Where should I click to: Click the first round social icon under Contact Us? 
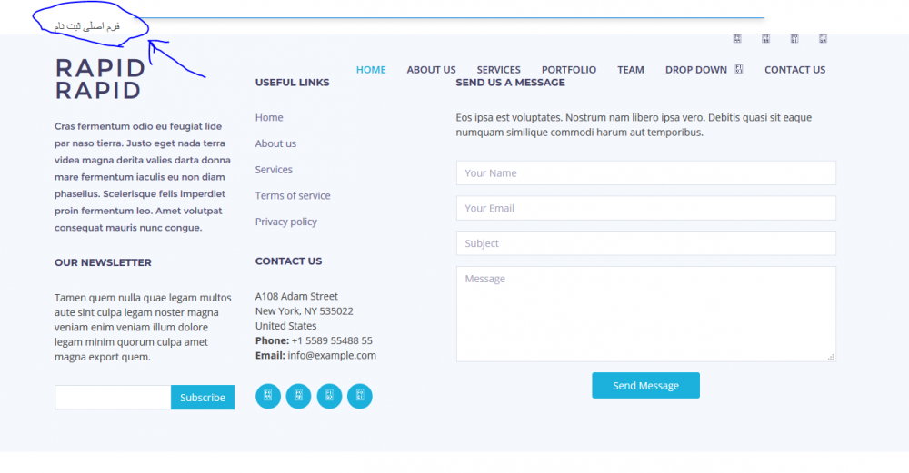tap(268, 396)
